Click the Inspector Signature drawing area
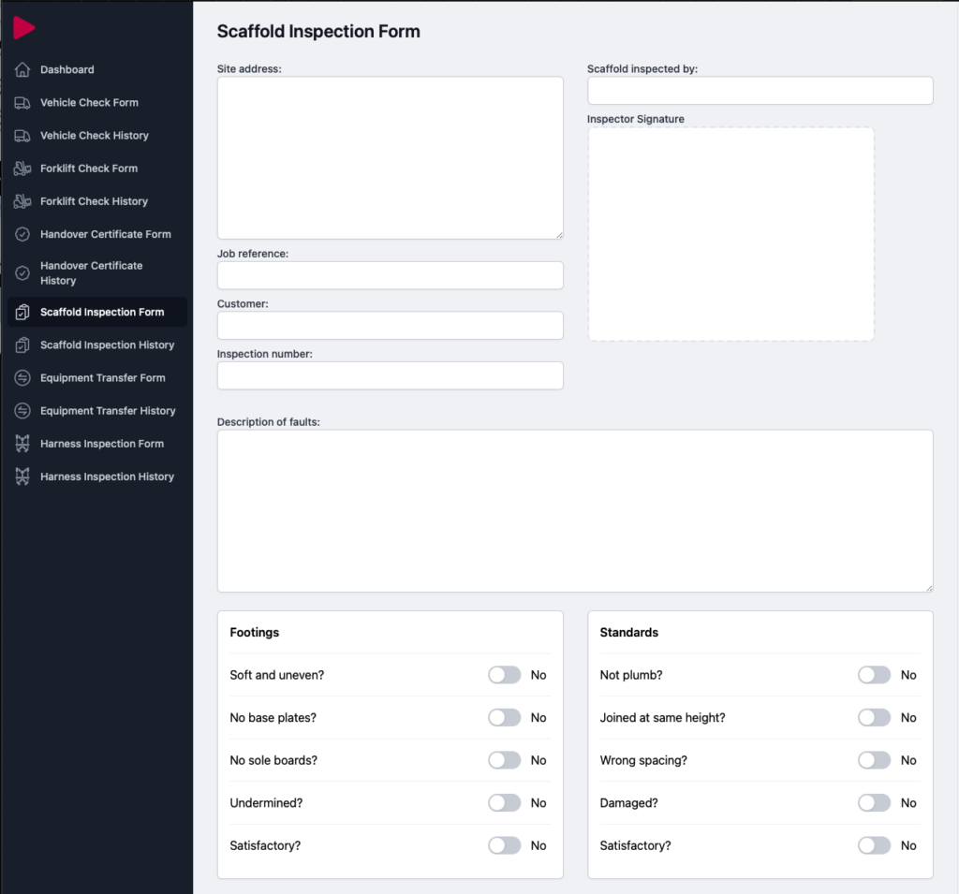959x894 pixels. pos(730,234)
